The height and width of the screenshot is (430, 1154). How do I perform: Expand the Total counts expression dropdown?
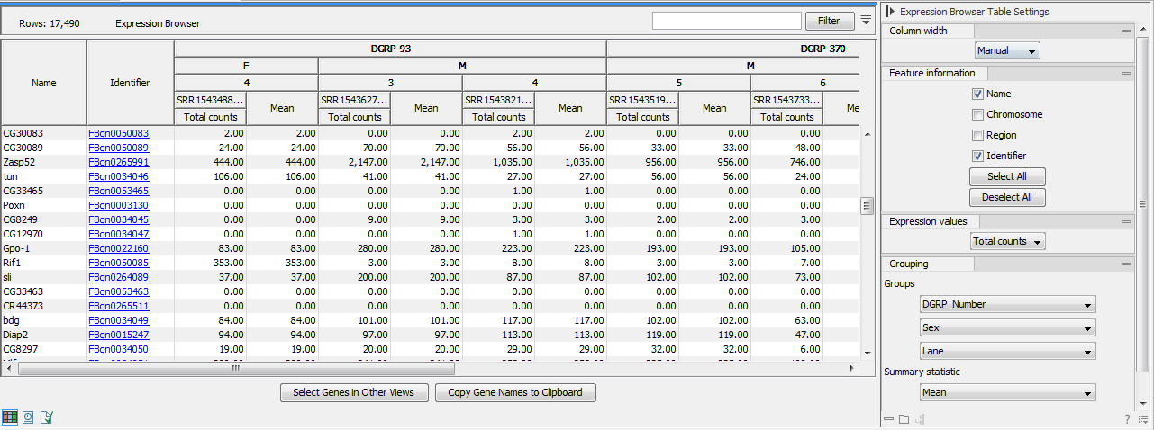point(1007,241)
